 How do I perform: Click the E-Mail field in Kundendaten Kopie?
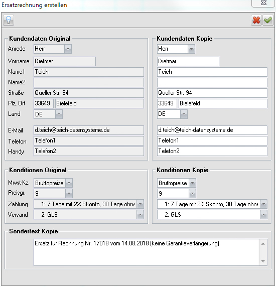(212, 130)
